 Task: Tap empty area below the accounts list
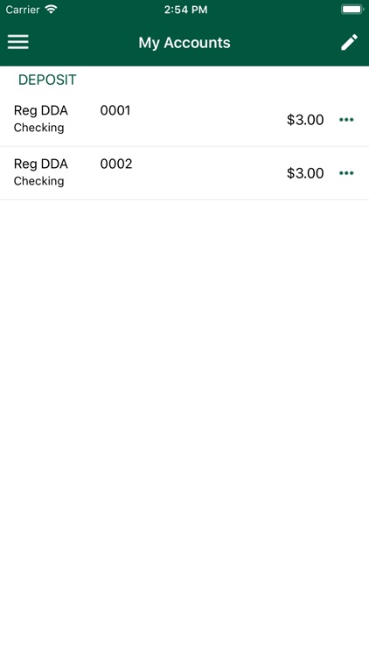coord(184,418)
